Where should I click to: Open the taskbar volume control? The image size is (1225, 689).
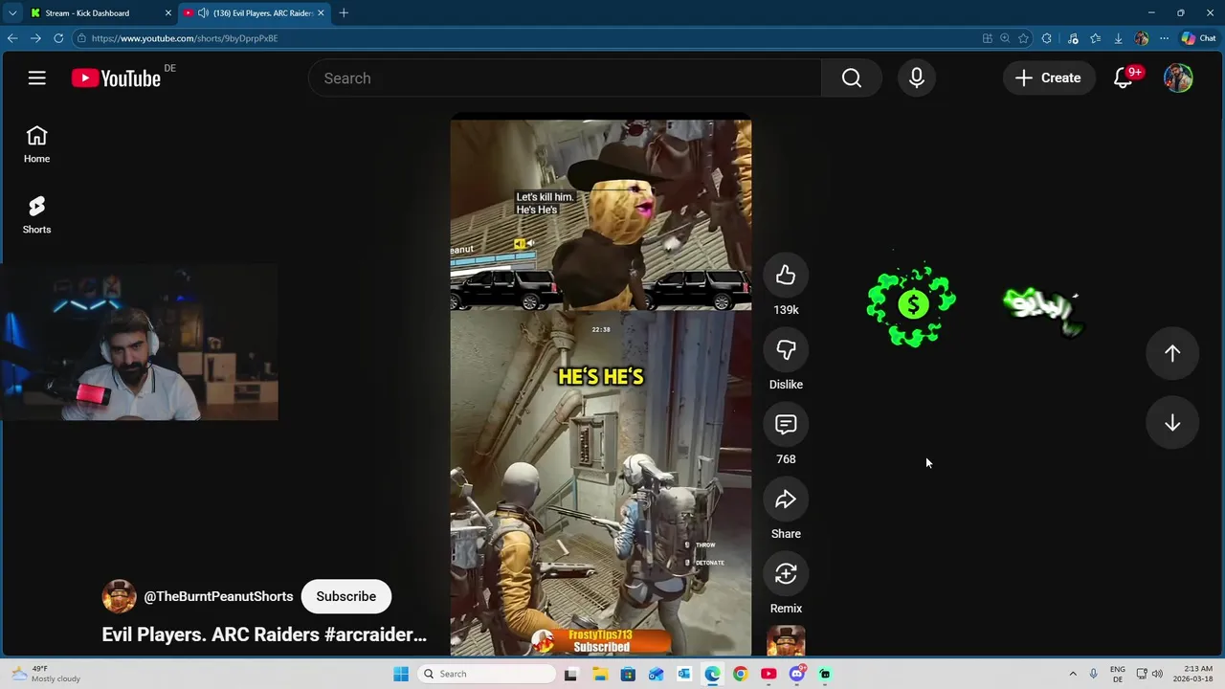[1157, 674]
